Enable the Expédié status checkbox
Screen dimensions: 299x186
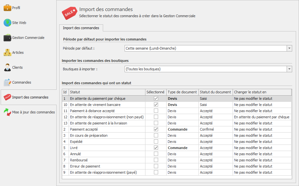coord(156,142)
